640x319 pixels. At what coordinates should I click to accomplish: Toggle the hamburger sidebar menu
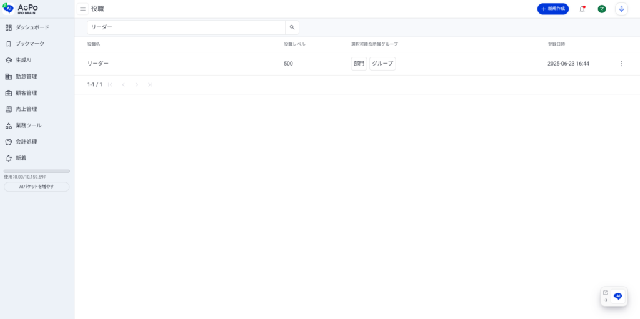click(x=82, y=9)
